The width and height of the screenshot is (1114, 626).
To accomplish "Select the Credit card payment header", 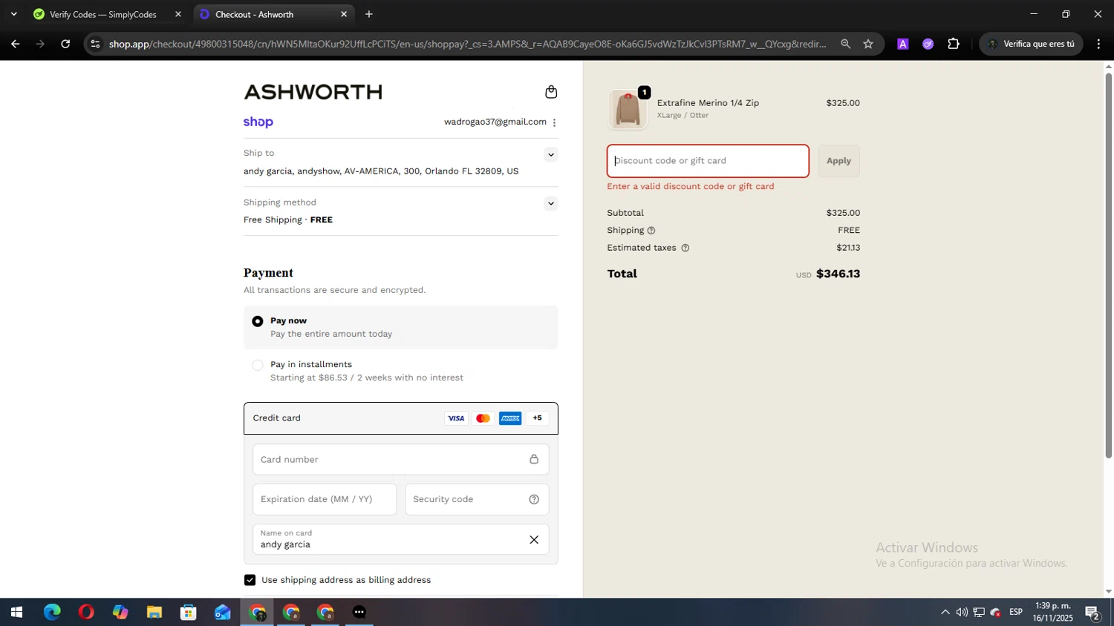I will [401, 418].
